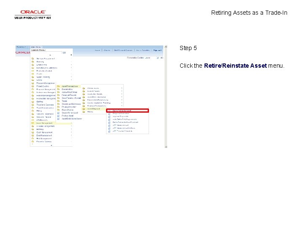Image resolution: width=303 pixels, height=227 pixels.
Task: Click the folder icon beside Billing
Action: 33,111
